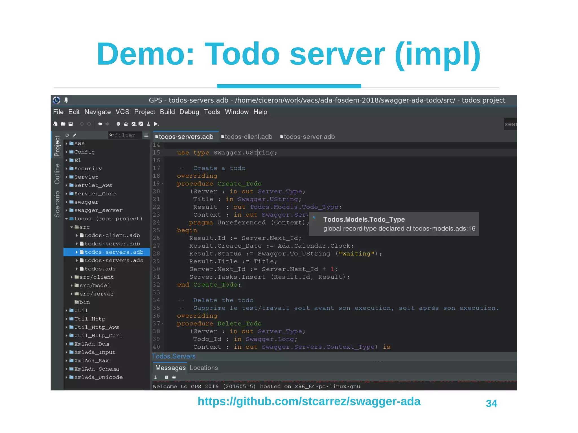This screenshot has height=433, width=578.
Task: Open the Scenario side panel tab
Action: tap(57, 204)
